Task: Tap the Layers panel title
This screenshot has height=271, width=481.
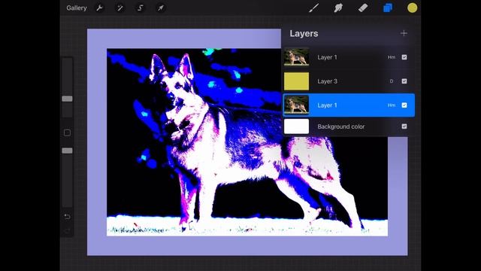Action: (304, 33)
